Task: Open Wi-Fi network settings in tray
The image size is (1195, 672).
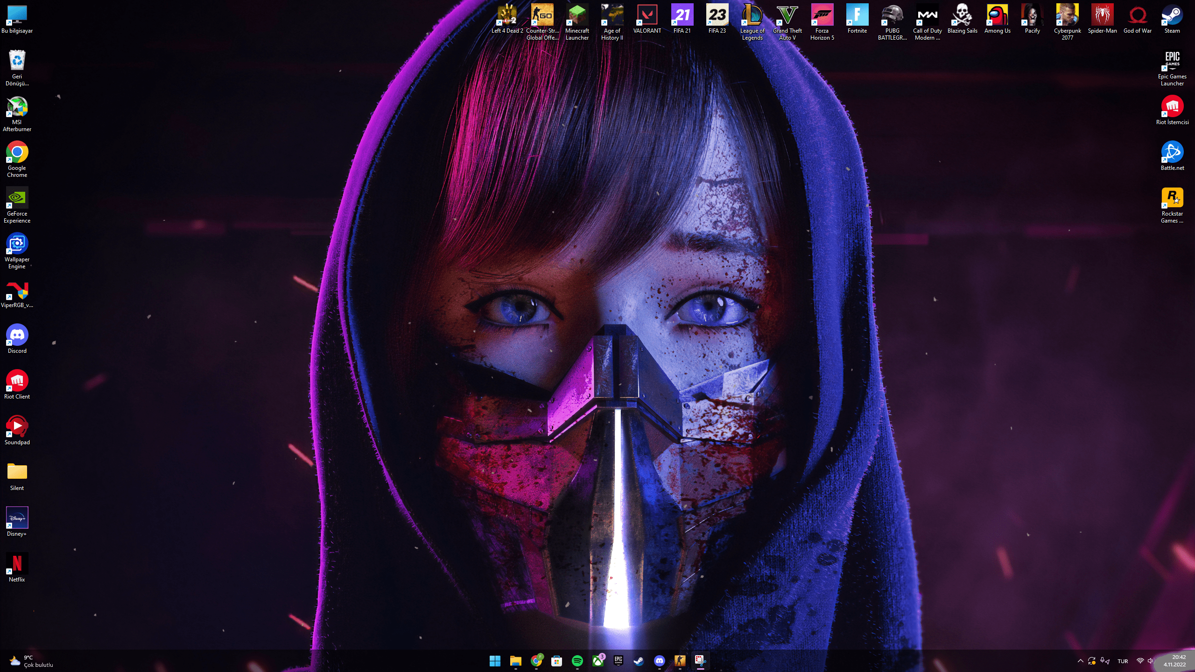Action: pyautogui.click(x=1140, y=661)
